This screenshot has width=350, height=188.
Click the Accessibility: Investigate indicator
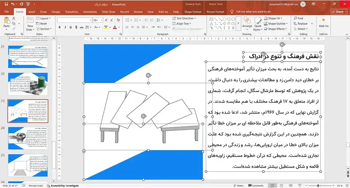tap(63, 185)
